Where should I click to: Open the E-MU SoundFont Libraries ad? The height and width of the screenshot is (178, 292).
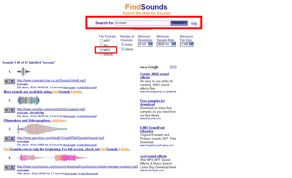coord(152,129)
